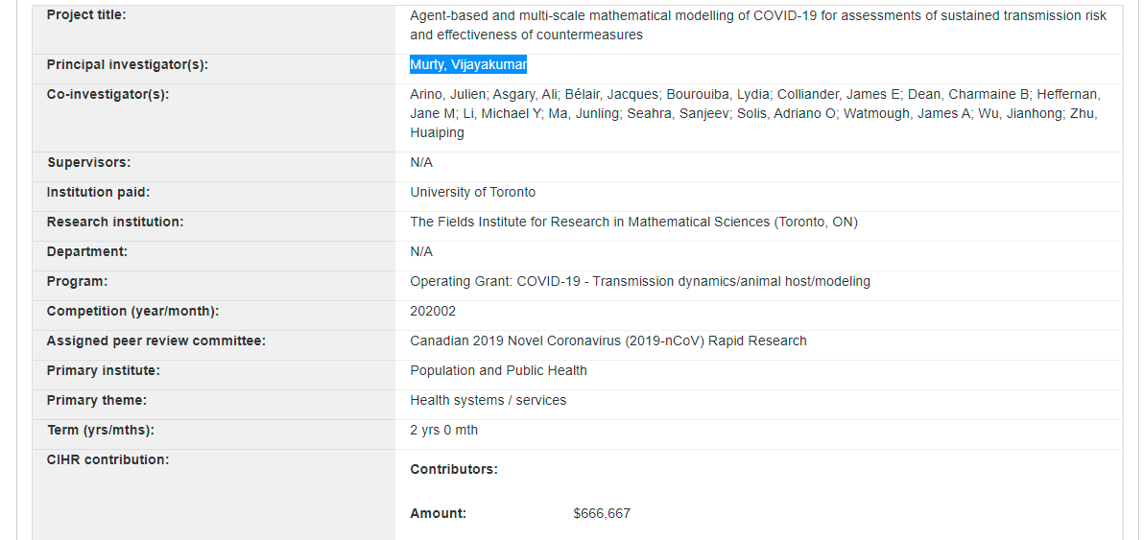Click the highlighted name Murty, Vijayakumar

[468, 65]
